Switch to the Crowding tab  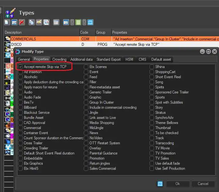pyautogui.click(x=59, y=59)
